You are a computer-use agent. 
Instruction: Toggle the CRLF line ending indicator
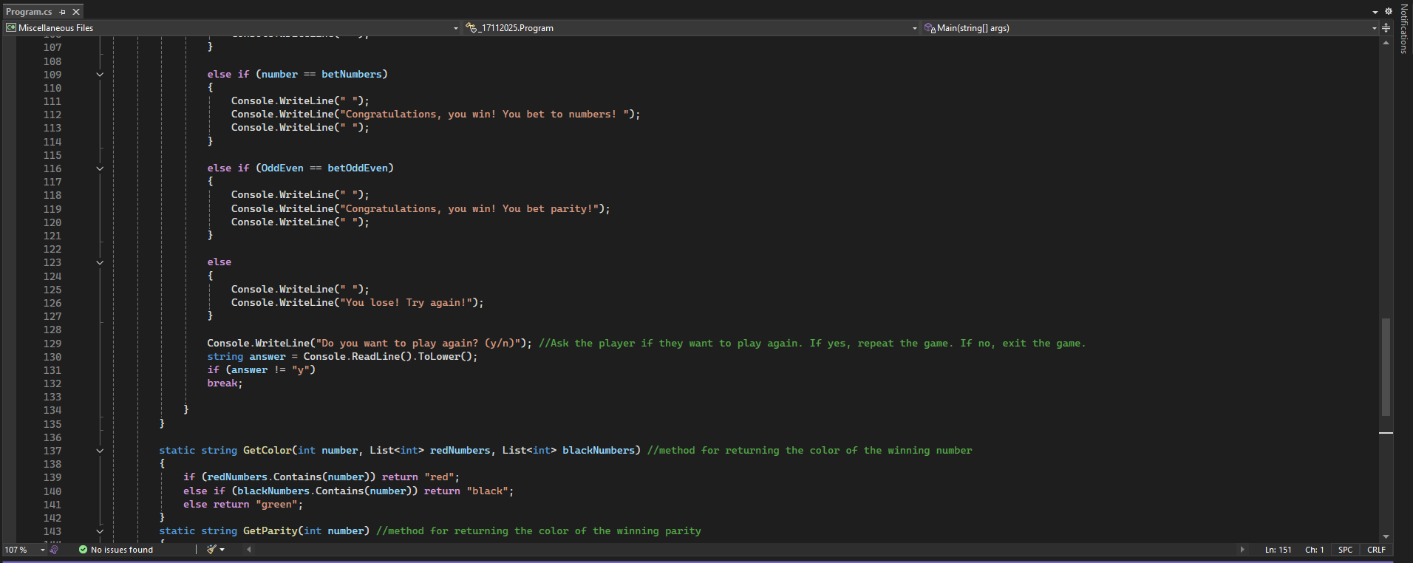pyautogui.click(x=1376, y=550)
